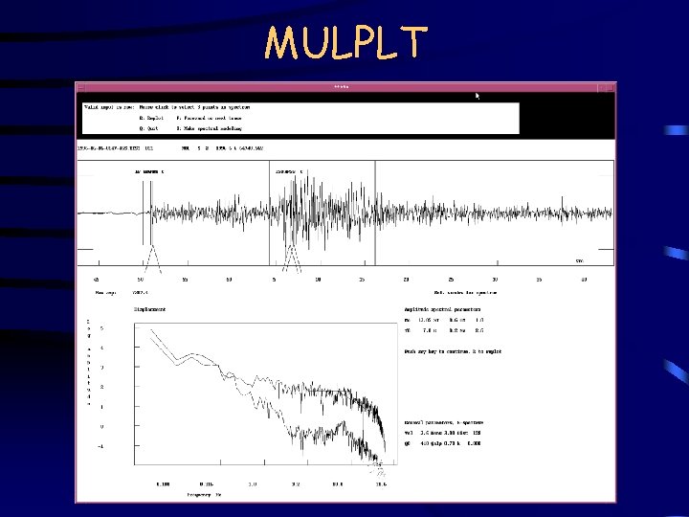Viewport: 689px width, 517px height.
Task: Click inside the displacement spectrum plot
Action: 266,393
